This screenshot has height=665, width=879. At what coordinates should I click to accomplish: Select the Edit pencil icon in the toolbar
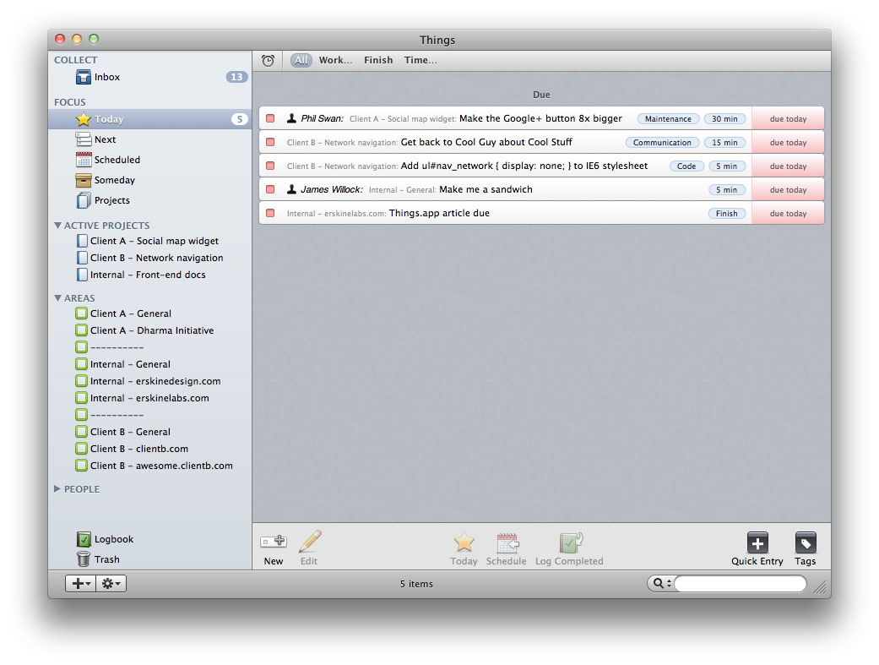point(309,543)
